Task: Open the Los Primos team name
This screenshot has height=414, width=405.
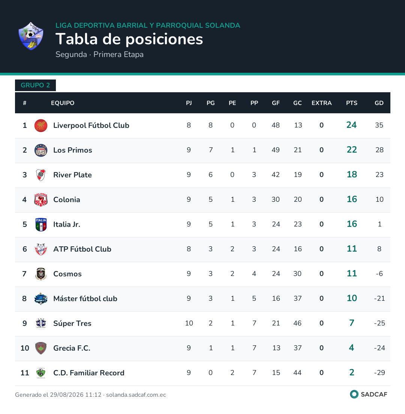Action: [73, 150]
